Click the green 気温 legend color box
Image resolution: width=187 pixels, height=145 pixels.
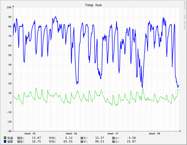pos(5,138)
